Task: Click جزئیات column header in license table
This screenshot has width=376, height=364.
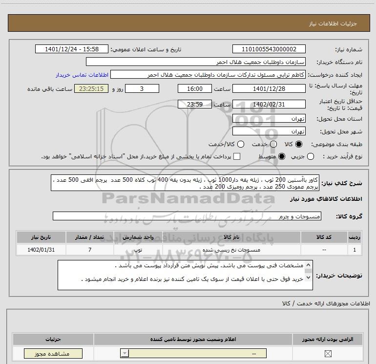Action: [53, 339]
